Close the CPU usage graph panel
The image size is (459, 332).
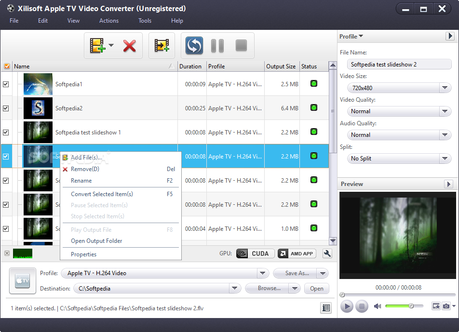tap(7, 253)
